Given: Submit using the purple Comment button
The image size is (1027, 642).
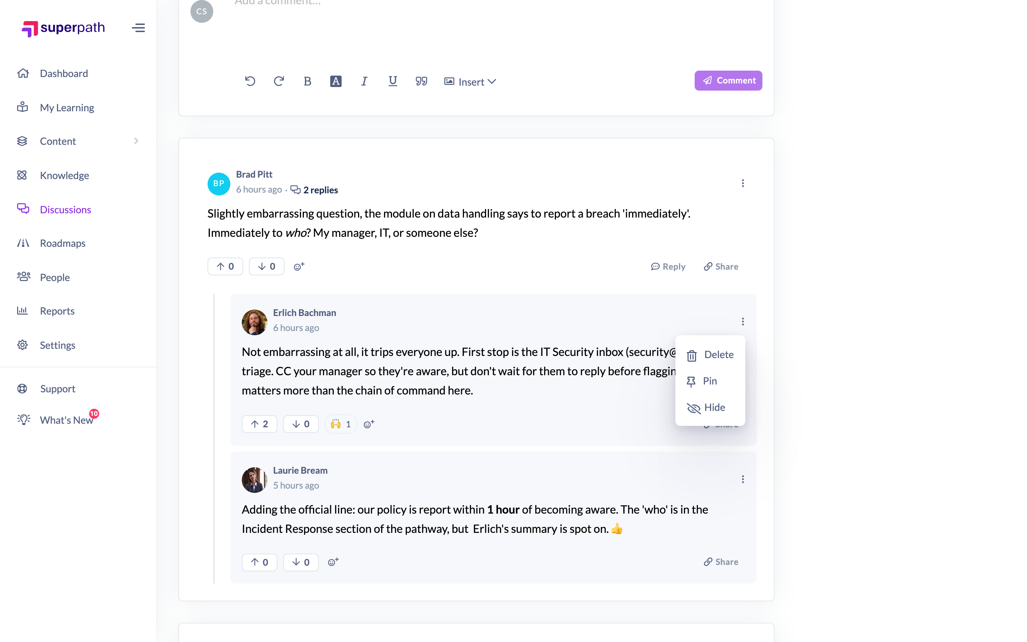Looking at the screenshot, I should pos(728,81).
